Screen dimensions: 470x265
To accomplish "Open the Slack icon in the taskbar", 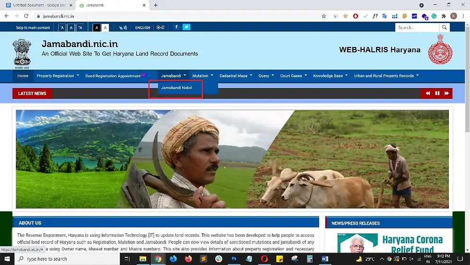I will pos(219,259).
